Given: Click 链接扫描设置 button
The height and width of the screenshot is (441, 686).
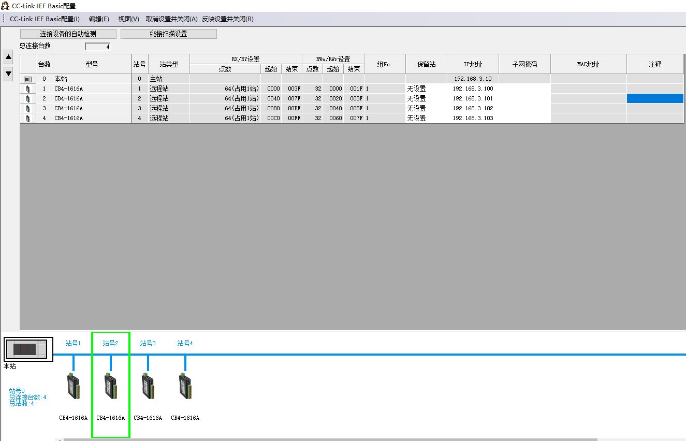Looking at the screenshot, I should pyautogui.click(x=169, y=34).
